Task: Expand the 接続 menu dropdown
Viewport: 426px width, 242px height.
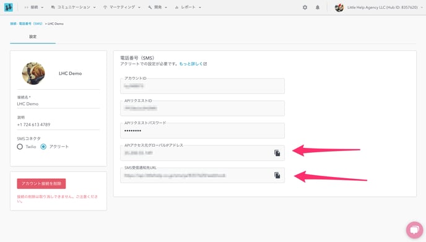Action: tap(34, 7)
